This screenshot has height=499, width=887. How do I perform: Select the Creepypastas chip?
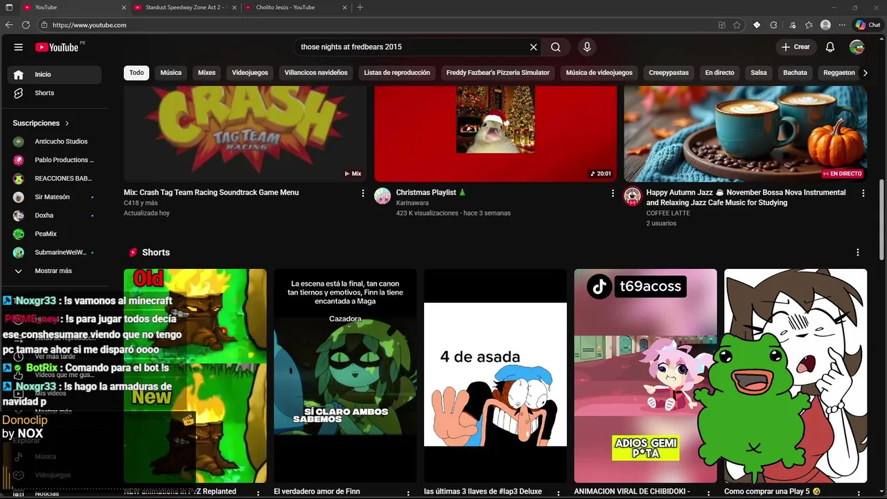[669, 73]
